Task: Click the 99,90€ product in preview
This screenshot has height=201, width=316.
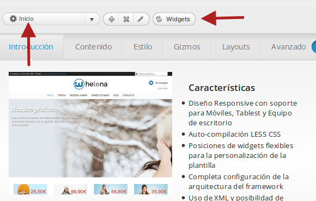Action: click(70, 190)
